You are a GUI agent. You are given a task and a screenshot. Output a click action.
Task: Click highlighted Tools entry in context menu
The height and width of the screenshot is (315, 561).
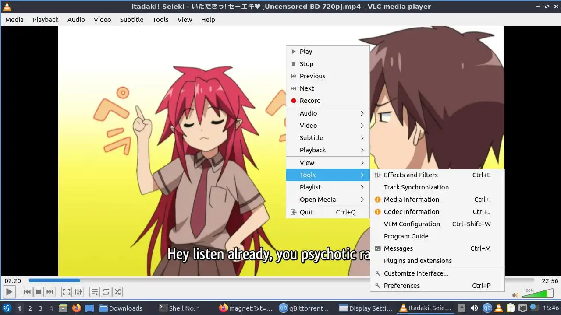pyautogui.click(x=328, y=175)
